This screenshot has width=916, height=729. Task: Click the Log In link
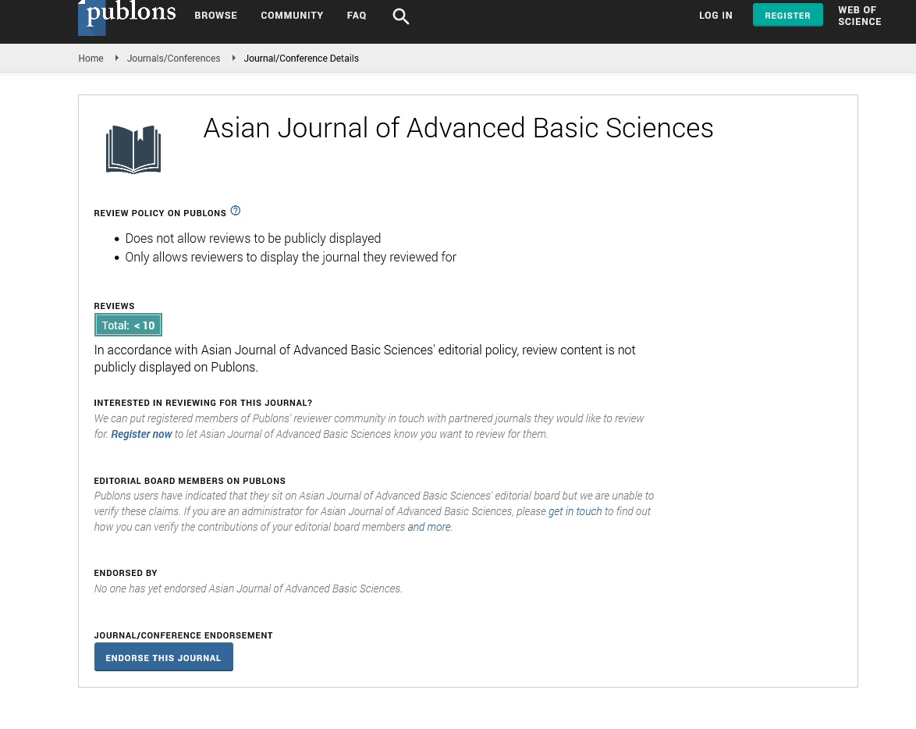point(715,16)
